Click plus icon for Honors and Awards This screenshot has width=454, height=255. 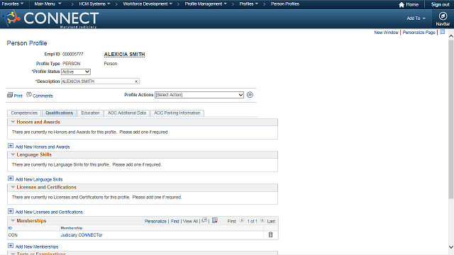[11, 146]
